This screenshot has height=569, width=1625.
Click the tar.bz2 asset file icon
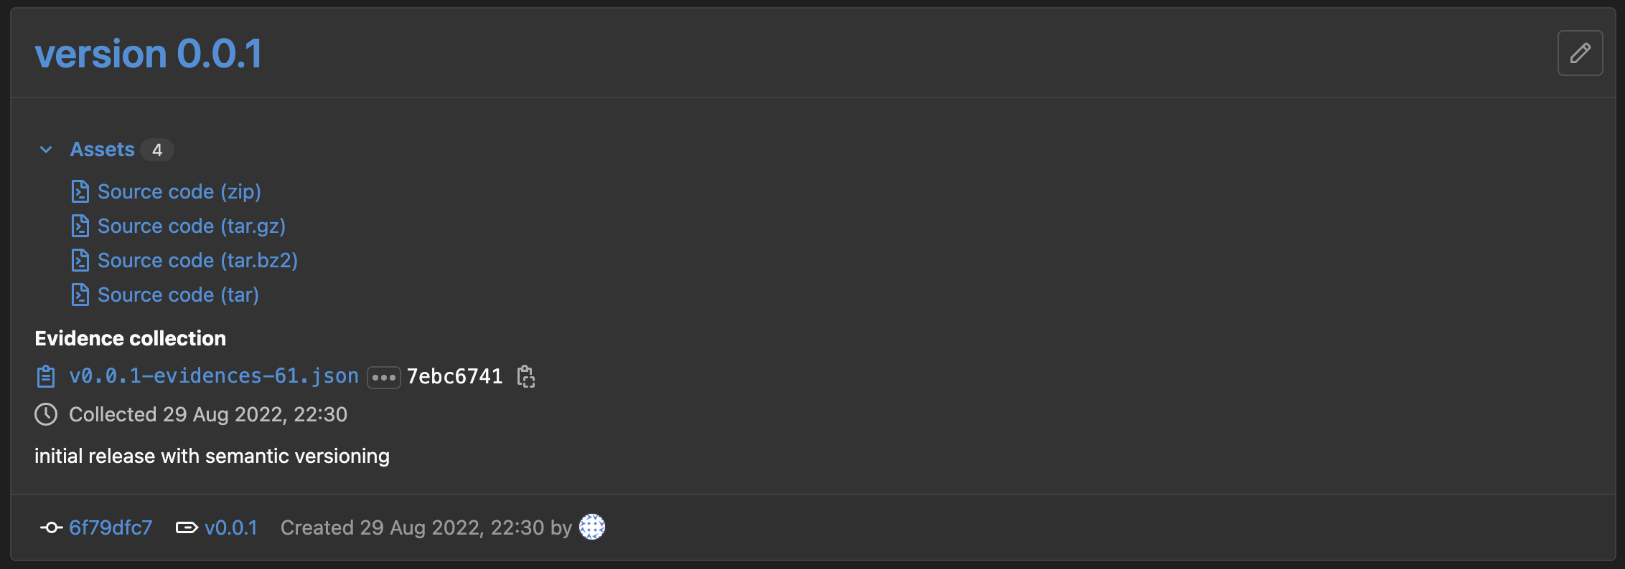coord(80,261)
